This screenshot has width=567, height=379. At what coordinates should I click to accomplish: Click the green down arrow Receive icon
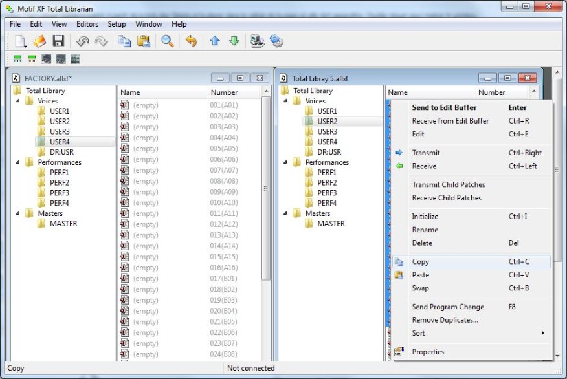coord(234,41)
